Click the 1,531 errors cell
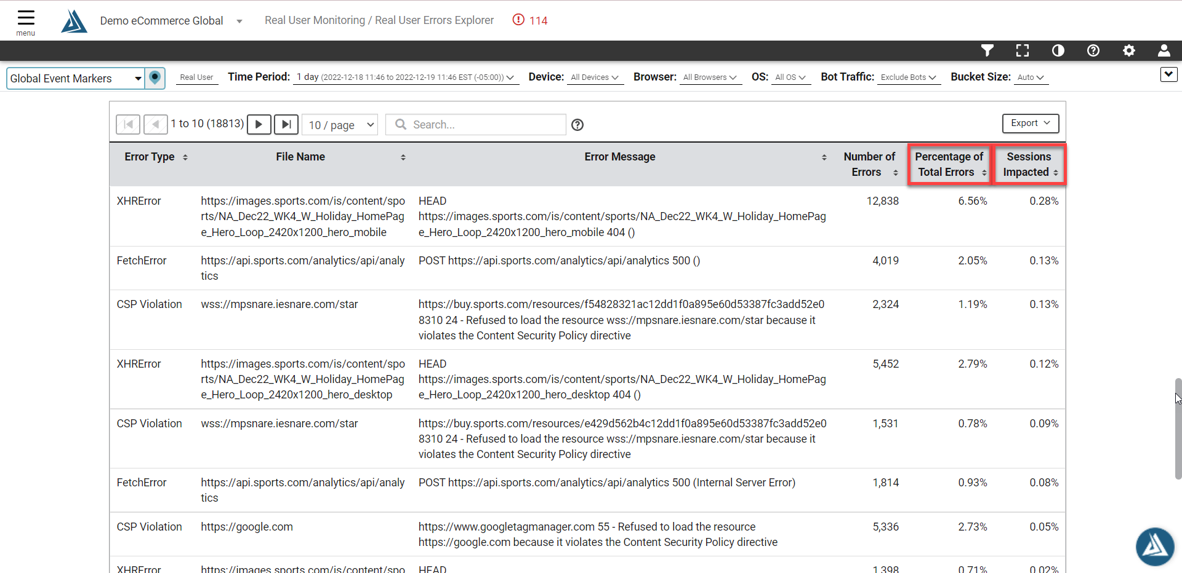This screenshot has height=573, width=1182. [x=885, y=424]
